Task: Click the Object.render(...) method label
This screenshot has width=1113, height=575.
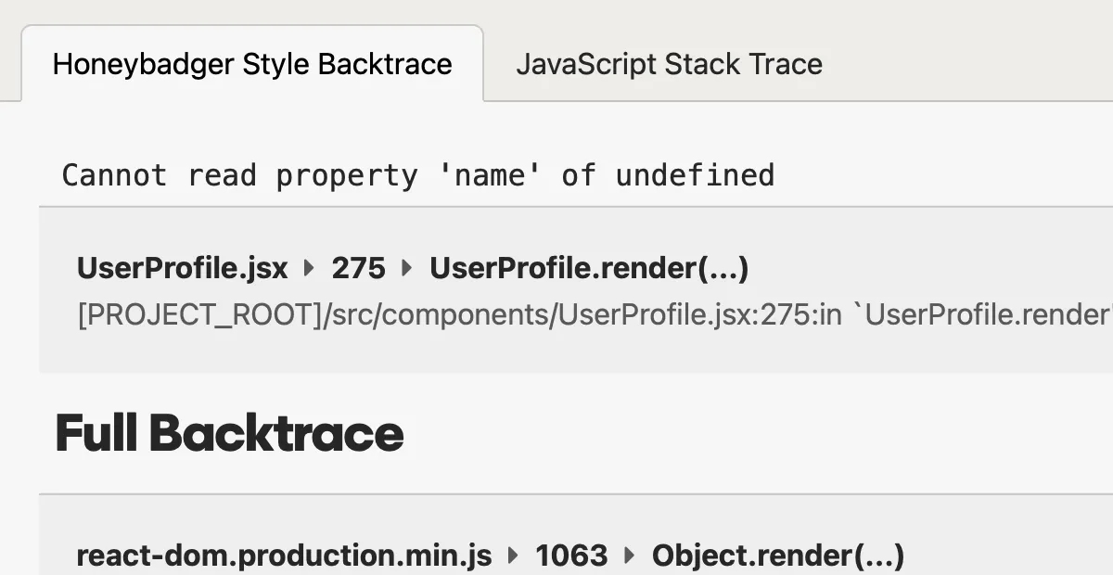Action: click(x=777, y=555)
